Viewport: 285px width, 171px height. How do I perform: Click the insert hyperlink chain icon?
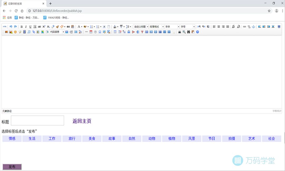click(x=244, y=27)
